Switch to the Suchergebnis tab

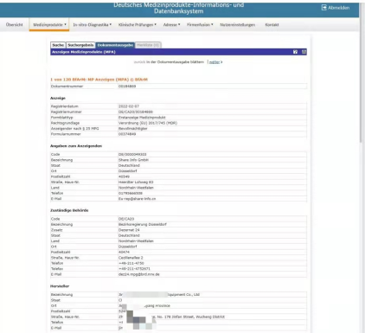tap(80, 45)
